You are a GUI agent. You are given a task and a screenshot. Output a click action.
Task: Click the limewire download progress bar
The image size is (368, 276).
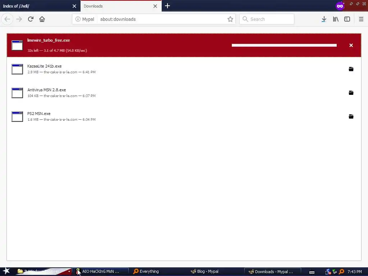point(284,45)
